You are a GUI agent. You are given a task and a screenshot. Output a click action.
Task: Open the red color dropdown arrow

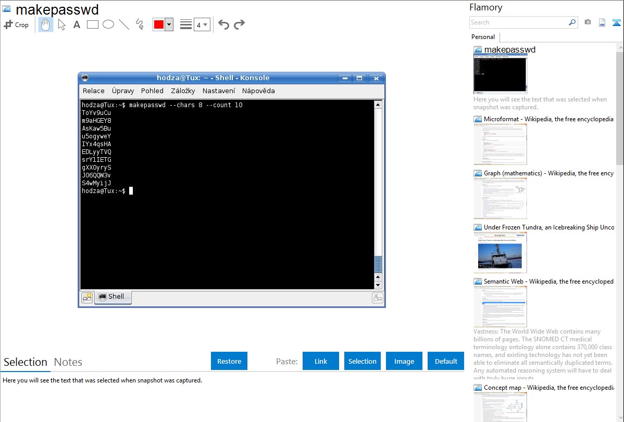coord(169,24)
